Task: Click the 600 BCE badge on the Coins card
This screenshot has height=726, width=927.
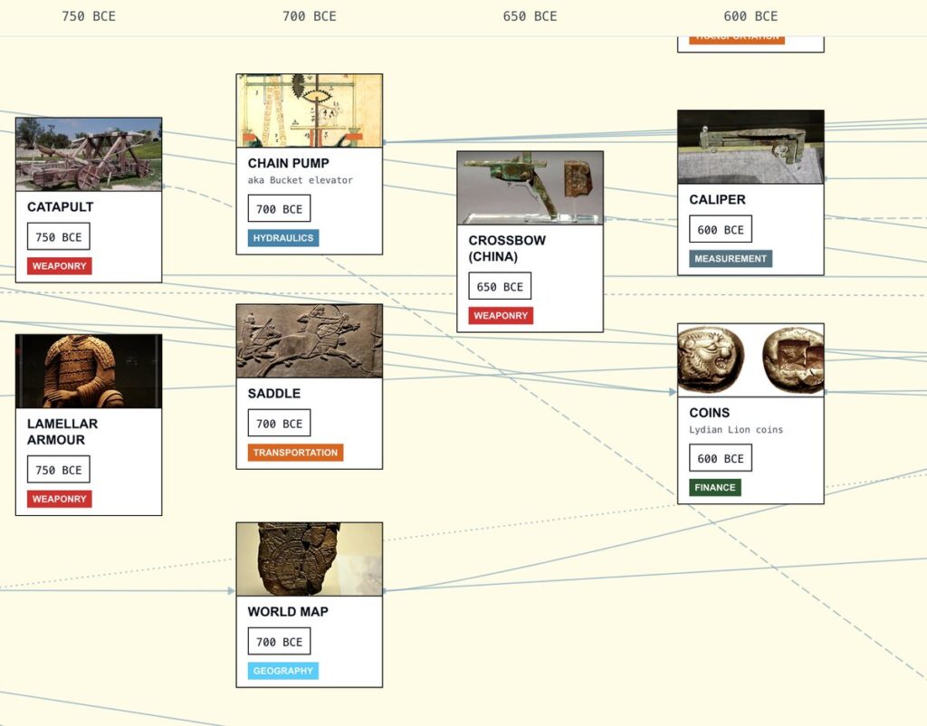Action: [720, 458]
